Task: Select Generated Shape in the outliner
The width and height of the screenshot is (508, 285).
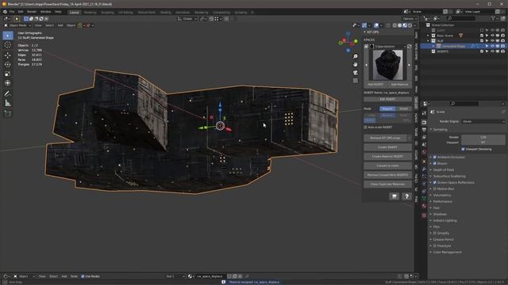Action: click(453, 46)
